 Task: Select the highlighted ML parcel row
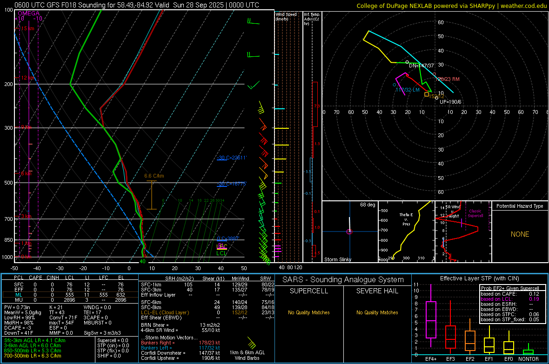[69, 295]
